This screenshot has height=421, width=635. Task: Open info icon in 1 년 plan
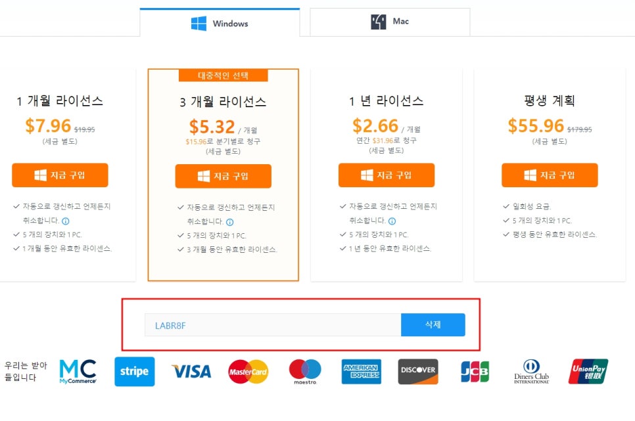(x=392, y=221)
